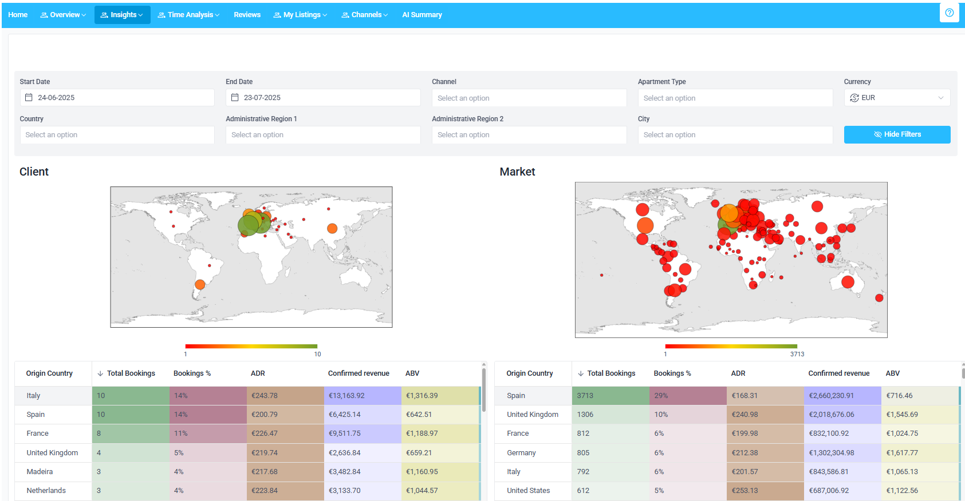Screen dimensions: 965x501
Task: Click the Client table vertical scrollbar
Action: (484, 390)
